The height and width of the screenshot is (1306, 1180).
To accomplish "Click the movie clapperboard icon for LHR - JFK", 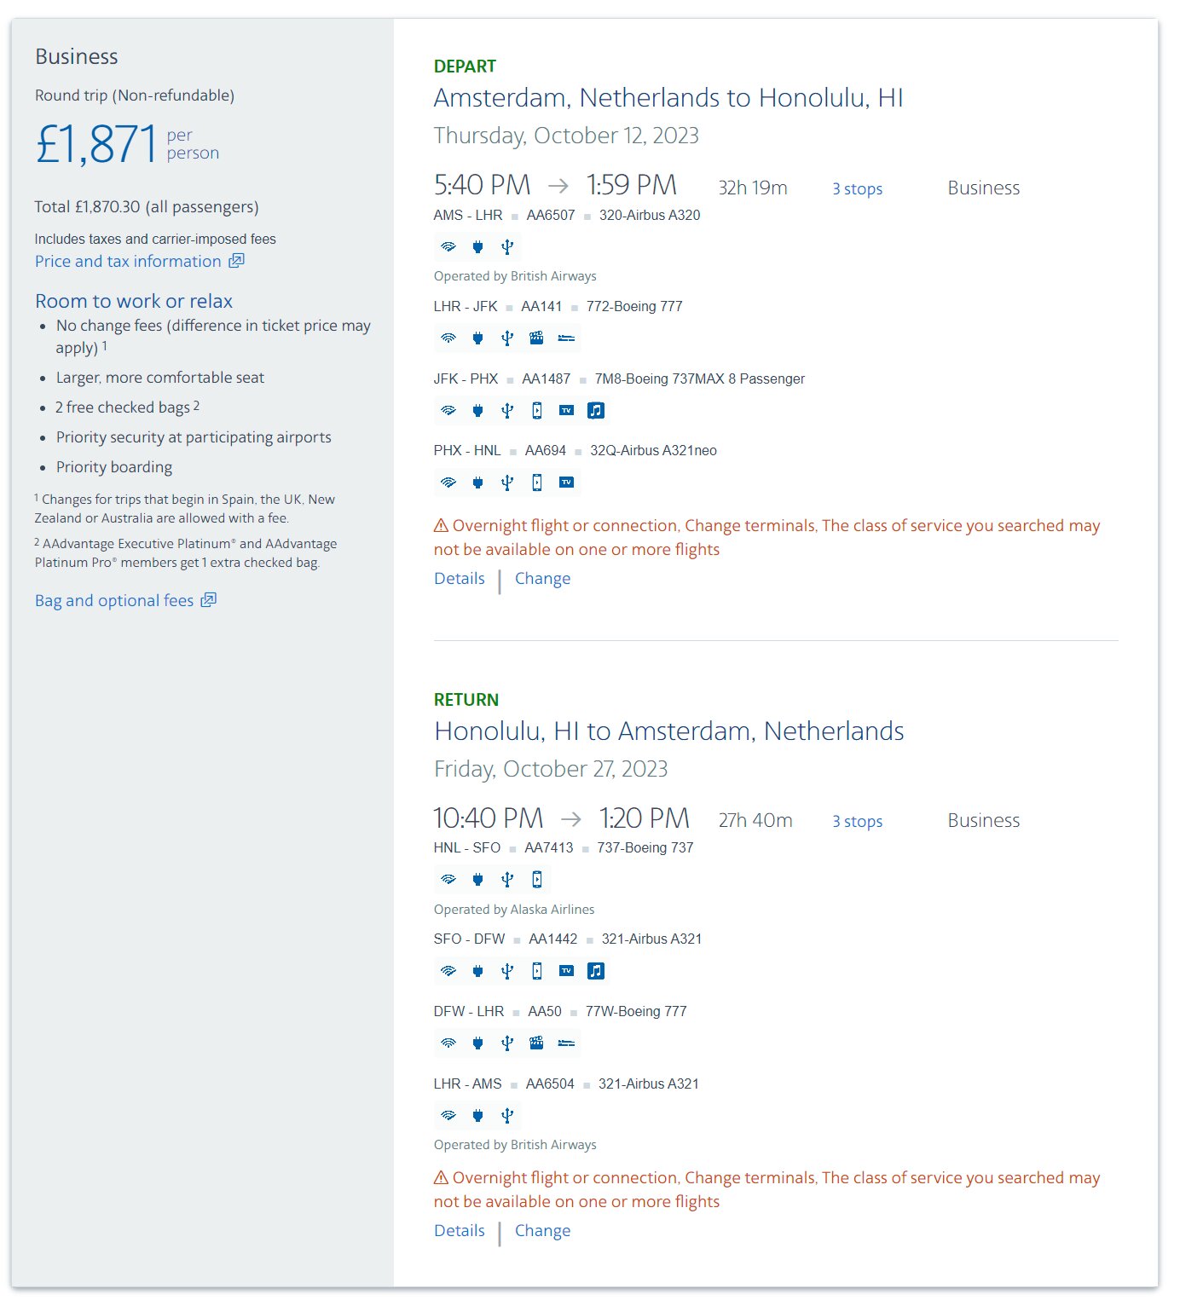I will click(536, 338).
